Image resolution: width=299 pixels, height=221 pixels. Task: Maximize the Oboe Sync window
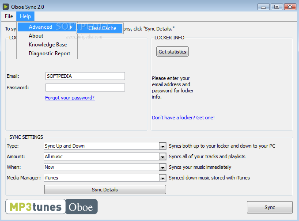(276, 7)
